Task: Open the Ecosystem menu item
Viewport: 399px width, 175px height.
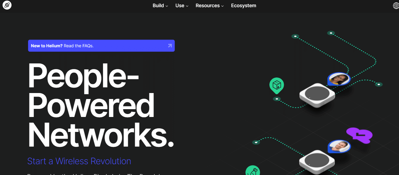Action: [x=243, y=6]
